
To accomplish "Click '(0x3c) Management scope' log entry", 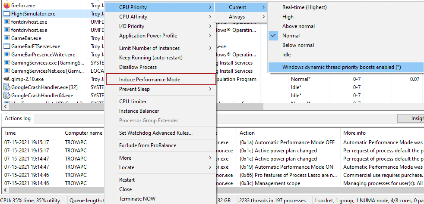I will (x=270, y=183).
